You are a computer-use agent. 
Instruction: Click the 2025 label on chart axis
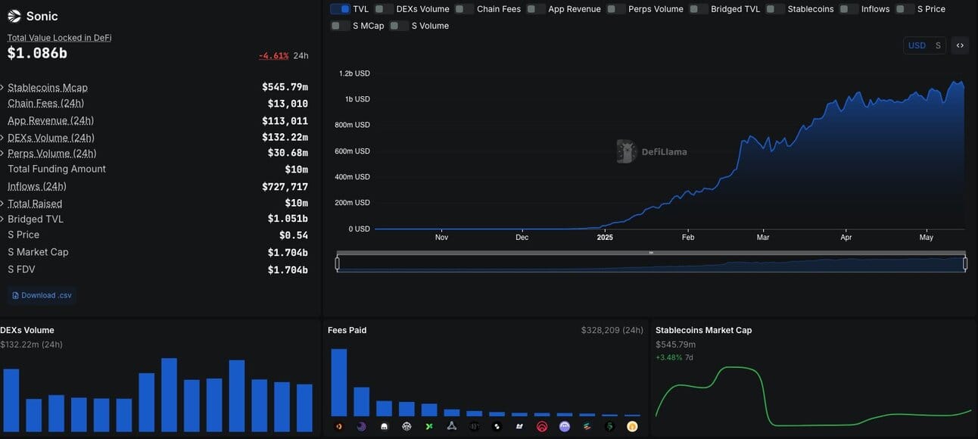pos(605,238)
